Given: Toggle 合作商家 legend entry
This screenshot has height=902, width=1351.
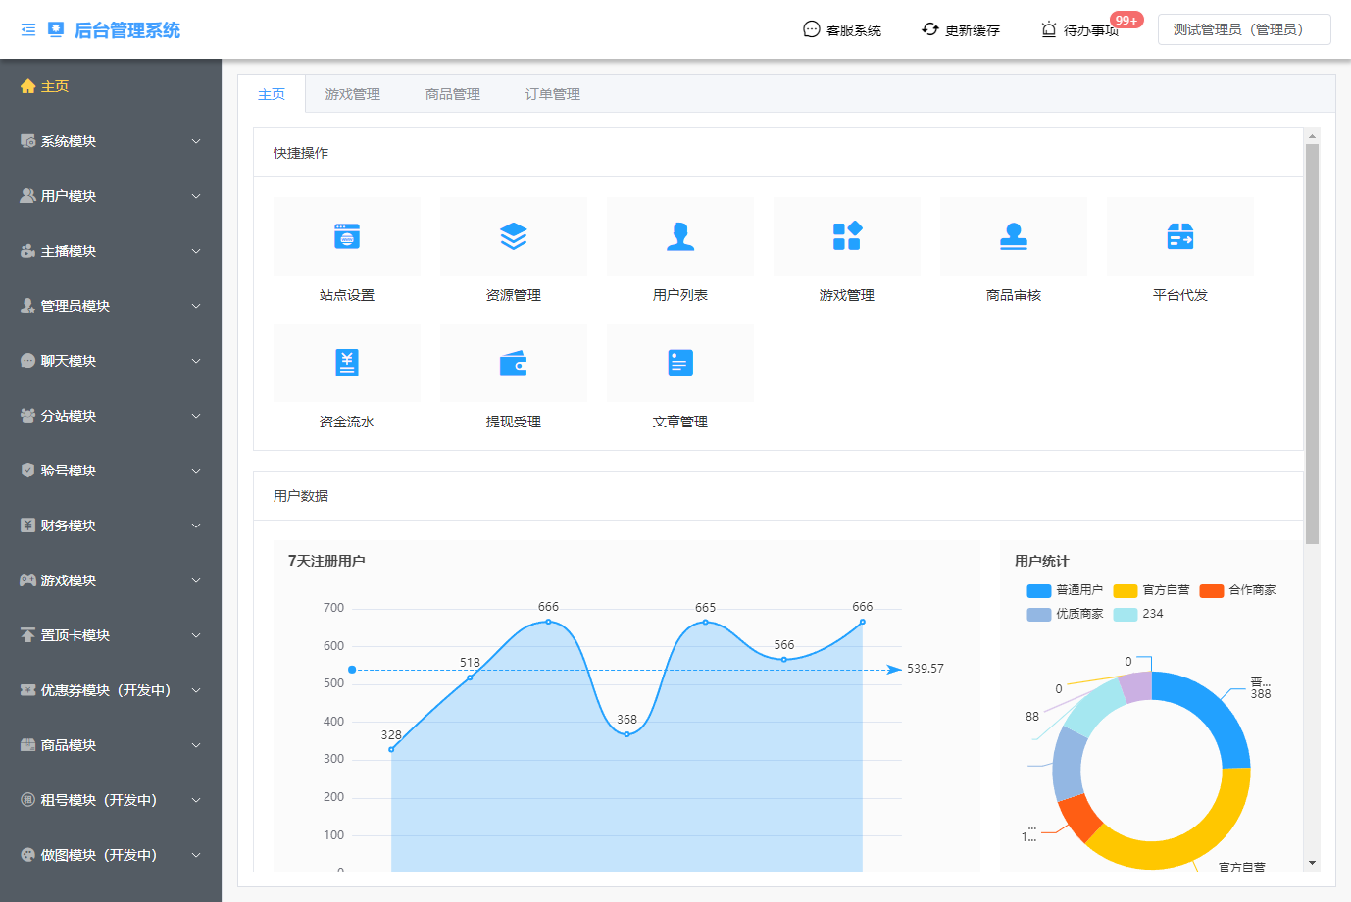Looking at the screenshot, I should point(1238,590).
